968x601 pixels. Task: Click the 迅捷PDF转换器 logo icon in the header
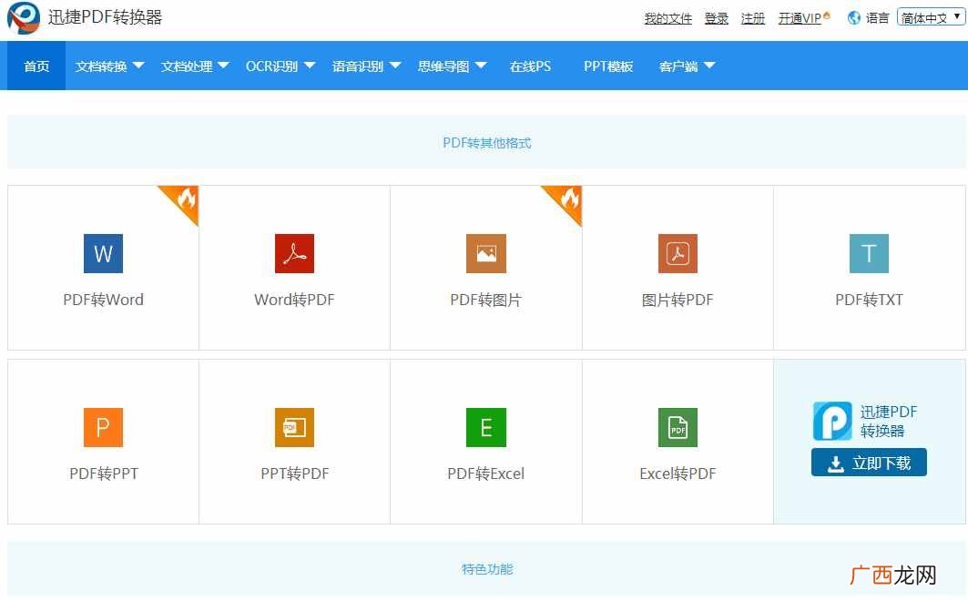tap(24, 17)
